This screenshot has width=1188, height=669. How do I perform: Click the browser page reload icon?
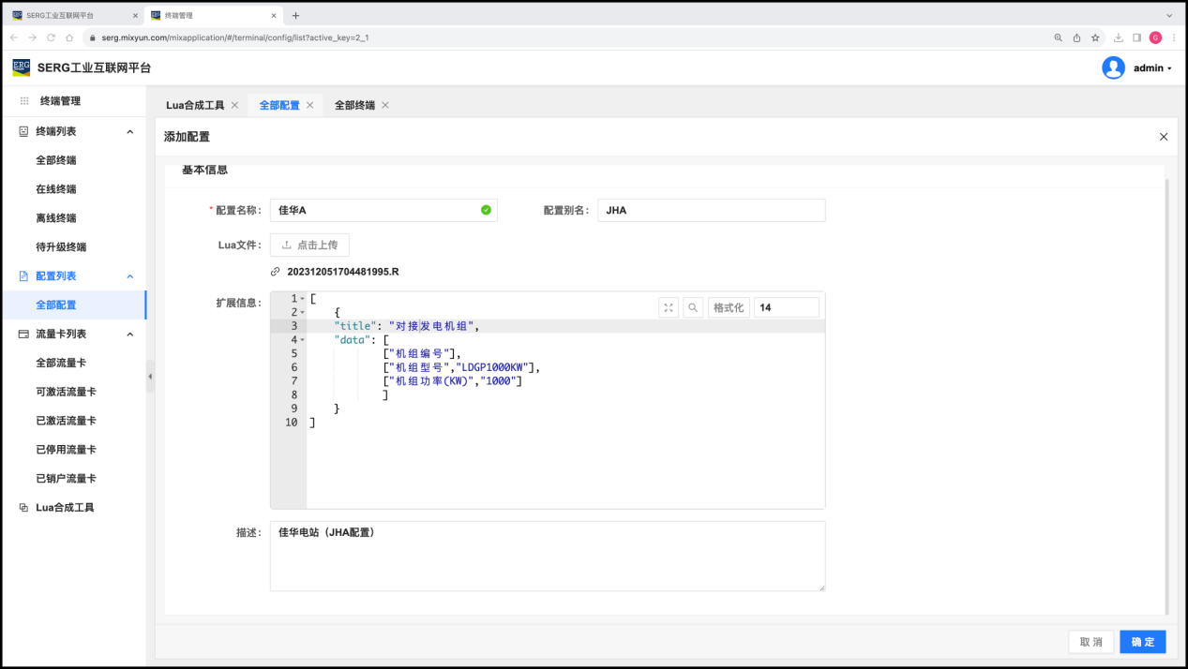[x=51, y=37]
